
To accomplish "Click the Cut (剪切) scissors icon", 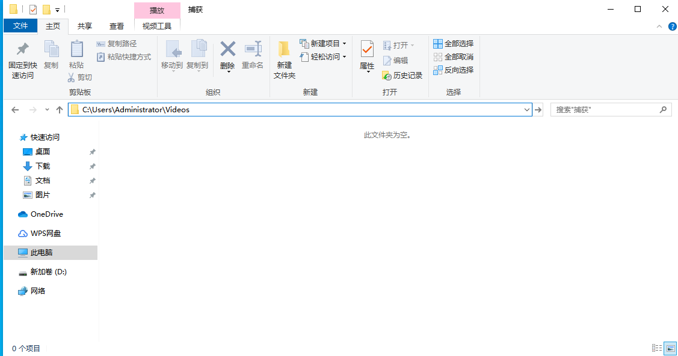I will (x=72, y=77).
